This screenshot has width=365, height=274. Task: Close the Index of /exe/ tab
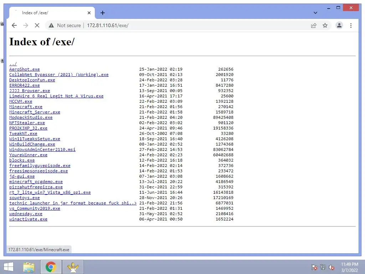(x=89, y=13)
